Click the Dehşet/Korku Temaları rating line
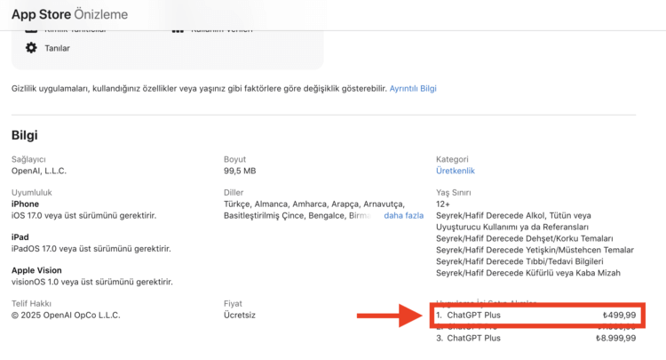The width and height of the screenshot is (666, 360). coord(525,238)
